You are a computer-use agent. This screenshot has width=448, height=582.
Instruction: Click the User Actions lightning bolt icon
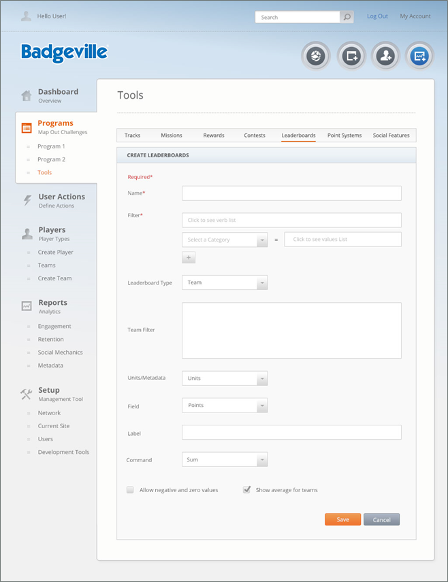[27, 200]
